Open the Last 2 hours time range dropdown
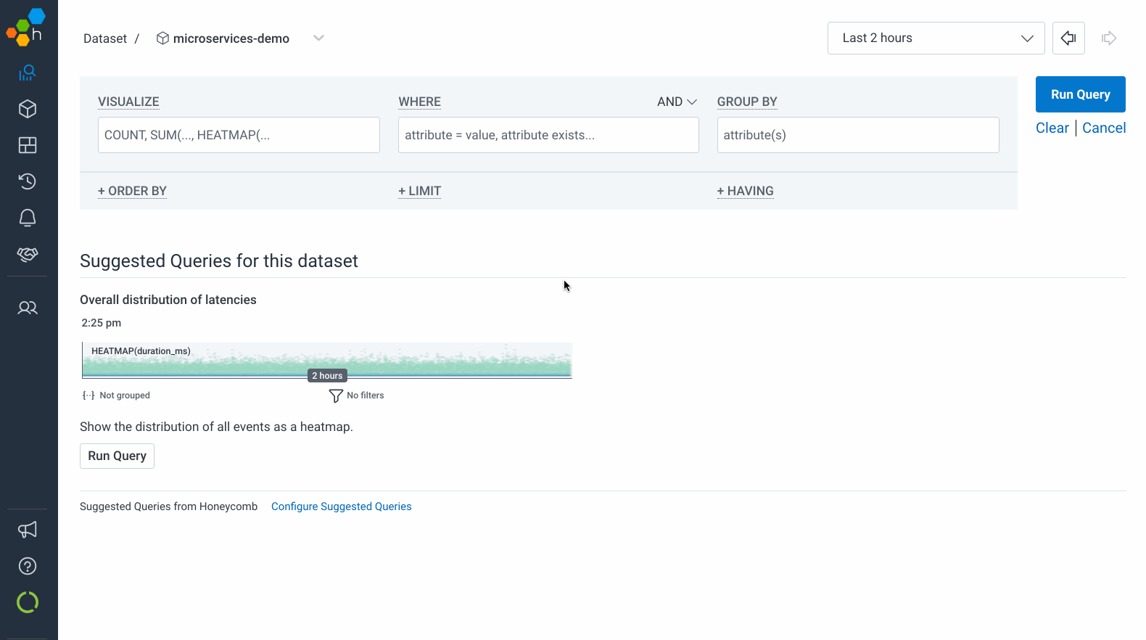This screenshot has width=1146, height=640. [936, 38]
